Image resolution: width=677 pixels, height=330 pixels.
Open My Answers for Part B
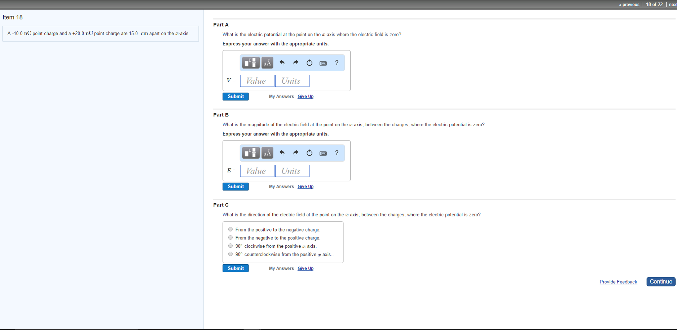coord(281,186)
